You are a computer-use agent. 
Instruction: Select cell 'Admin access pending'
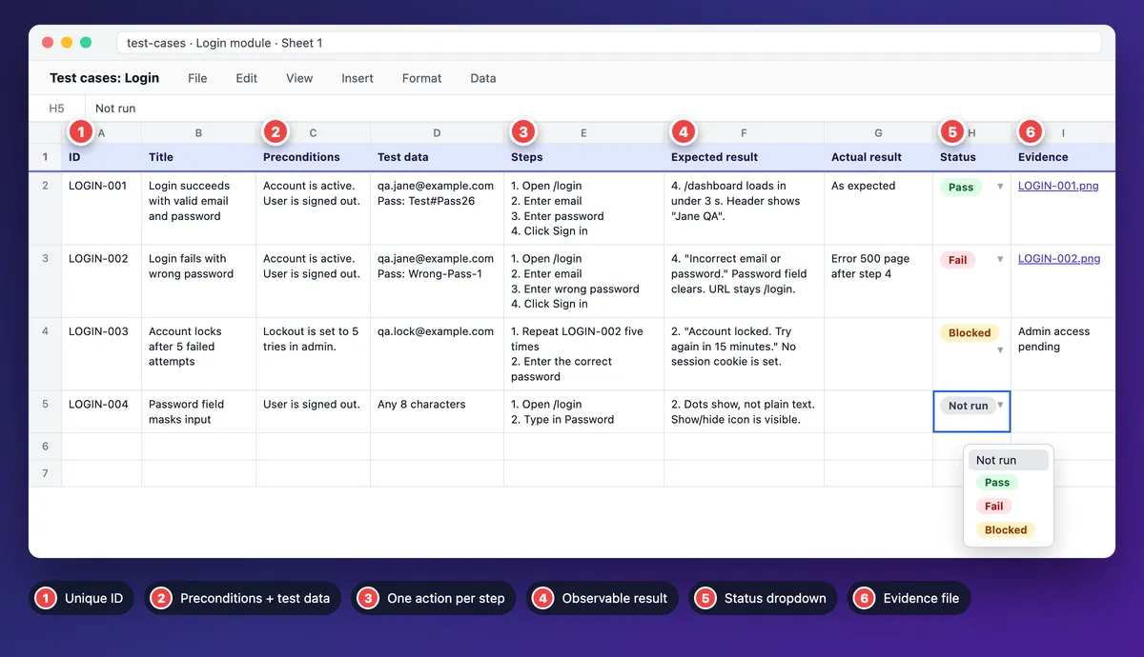pyautogui.click(x=1063, y=354)
